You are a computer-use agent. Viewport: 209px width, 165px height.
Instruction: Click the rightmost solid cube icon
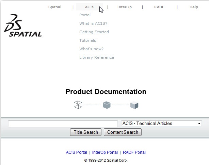134,105
